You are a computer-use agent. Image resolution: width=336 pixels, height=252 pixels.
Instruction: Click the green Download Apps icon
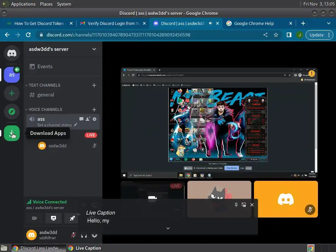click(x=12, y=133)
